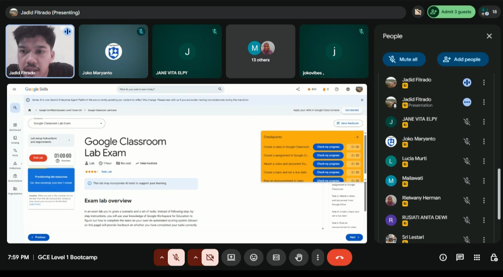Raise hand using the hand icon

click(298, 257)
